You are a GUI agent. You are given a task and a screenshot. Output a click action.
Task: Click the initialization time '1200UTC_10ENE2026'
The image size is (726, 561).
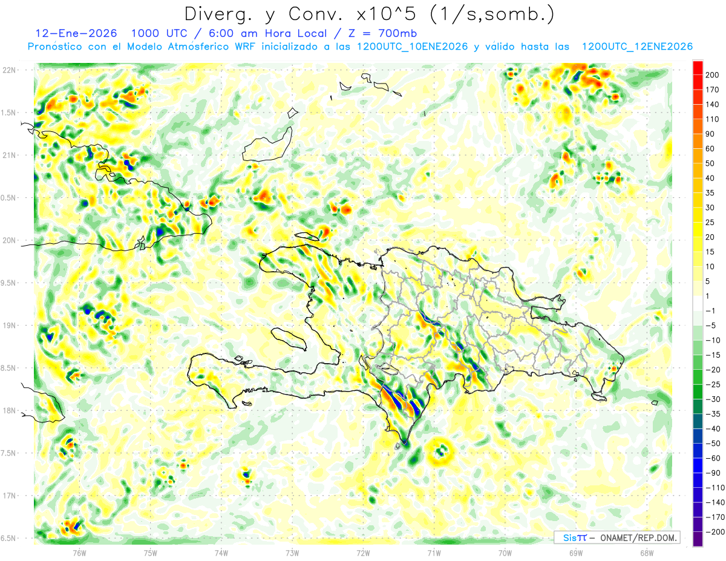click(x=413, y=47)
